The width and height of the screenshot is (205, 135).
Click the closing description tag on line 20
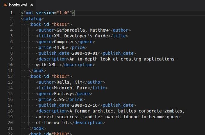[x=87, y=123]
